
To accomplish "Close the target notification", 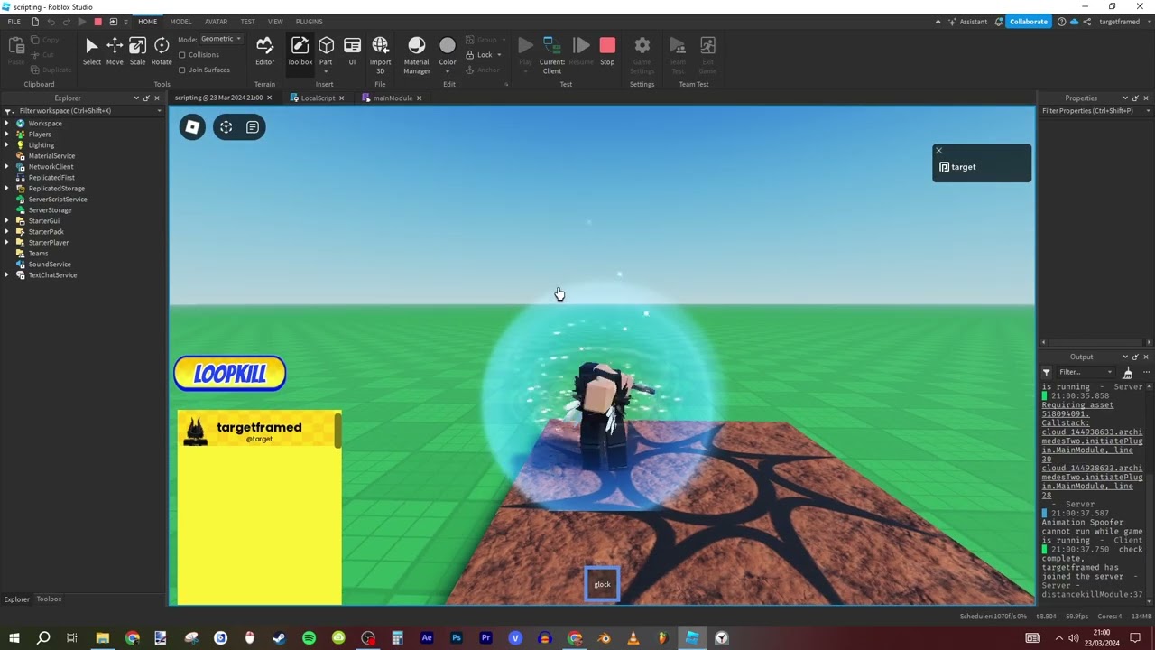I will [938, 151].
